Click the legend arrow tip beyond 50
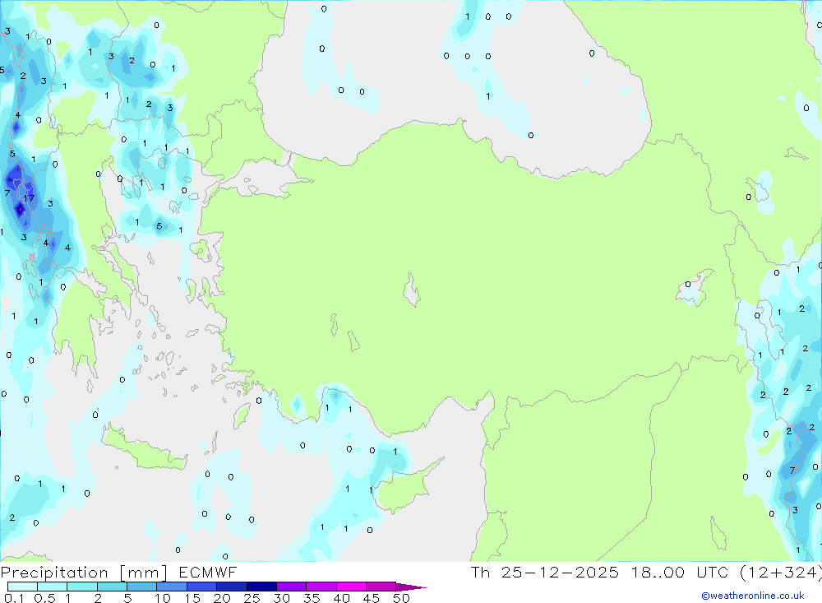Viewport: 822px width, 603px height. point(412,587)
